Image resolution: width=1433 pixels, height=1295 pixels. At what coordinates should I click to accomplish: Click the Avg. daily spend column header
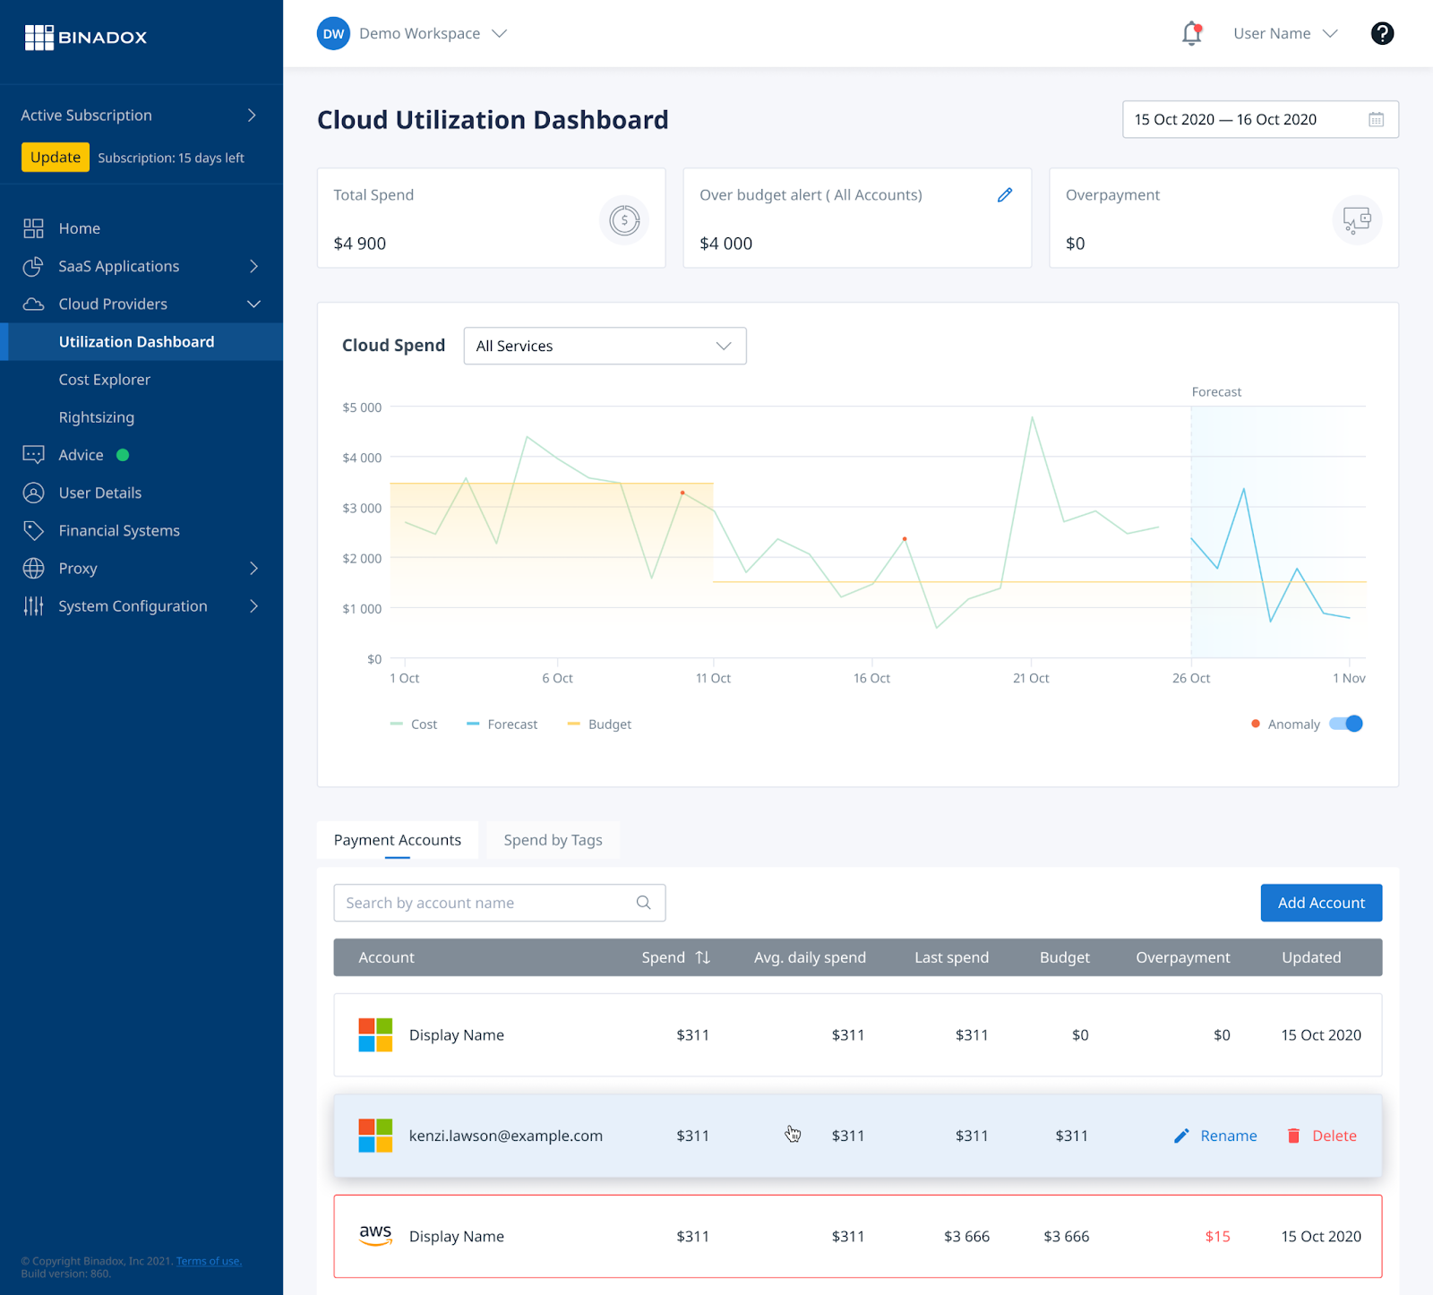(810, 957)
